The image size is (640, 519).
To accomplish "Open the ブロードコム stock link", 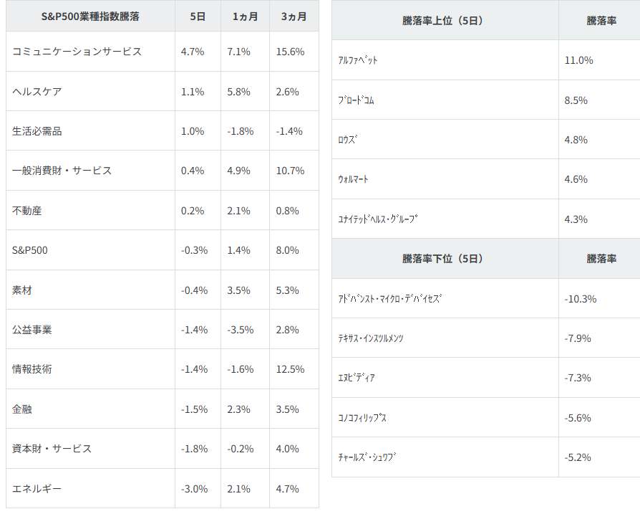I will pos(356,100).
